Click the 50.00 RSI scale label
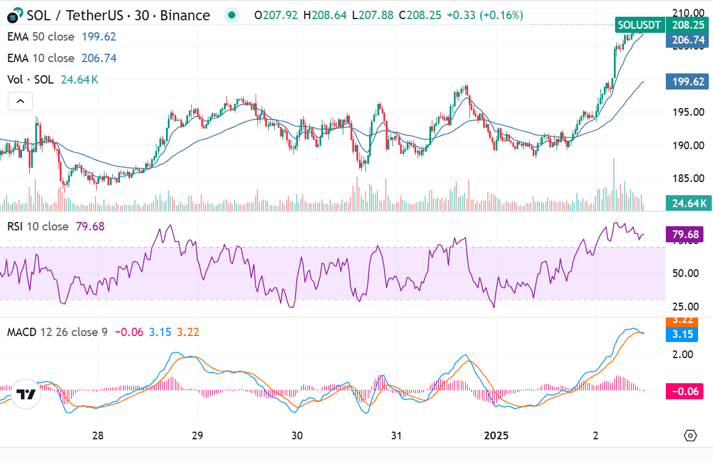 686,273
